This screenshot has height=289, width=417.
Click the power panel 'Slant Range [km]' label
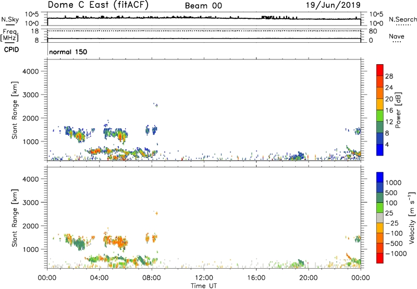pos(15,110)
